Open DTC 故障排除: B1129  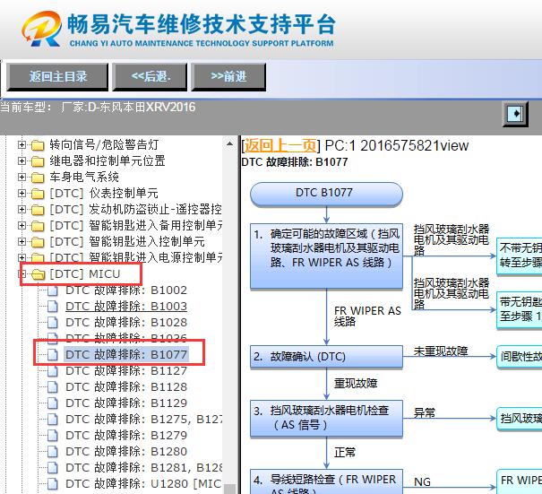point(126,403)
